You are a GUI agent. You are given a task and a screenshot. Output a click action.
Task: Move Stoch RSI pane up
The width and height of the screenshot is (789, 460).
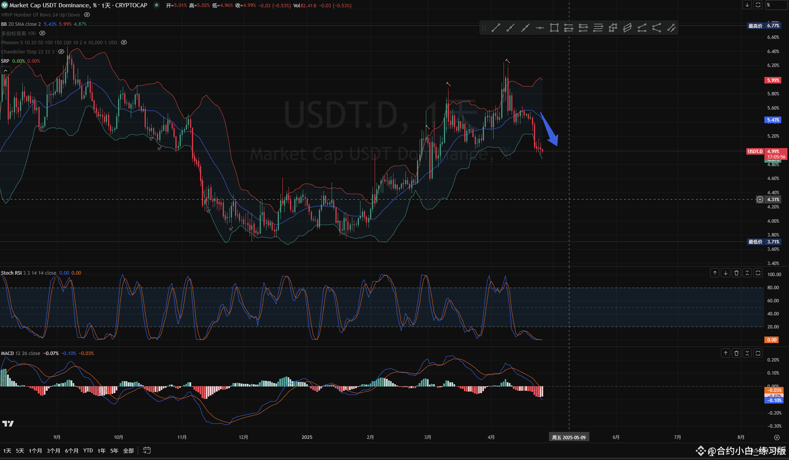coord(715,273)
